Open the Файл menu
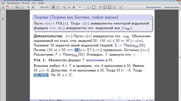 tap(3, 3)
